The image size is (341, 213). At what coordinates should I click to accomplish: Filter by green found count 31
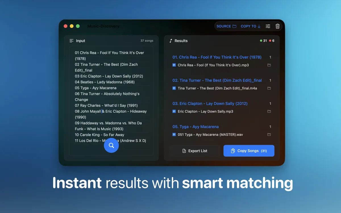click(x=263, y=41)
